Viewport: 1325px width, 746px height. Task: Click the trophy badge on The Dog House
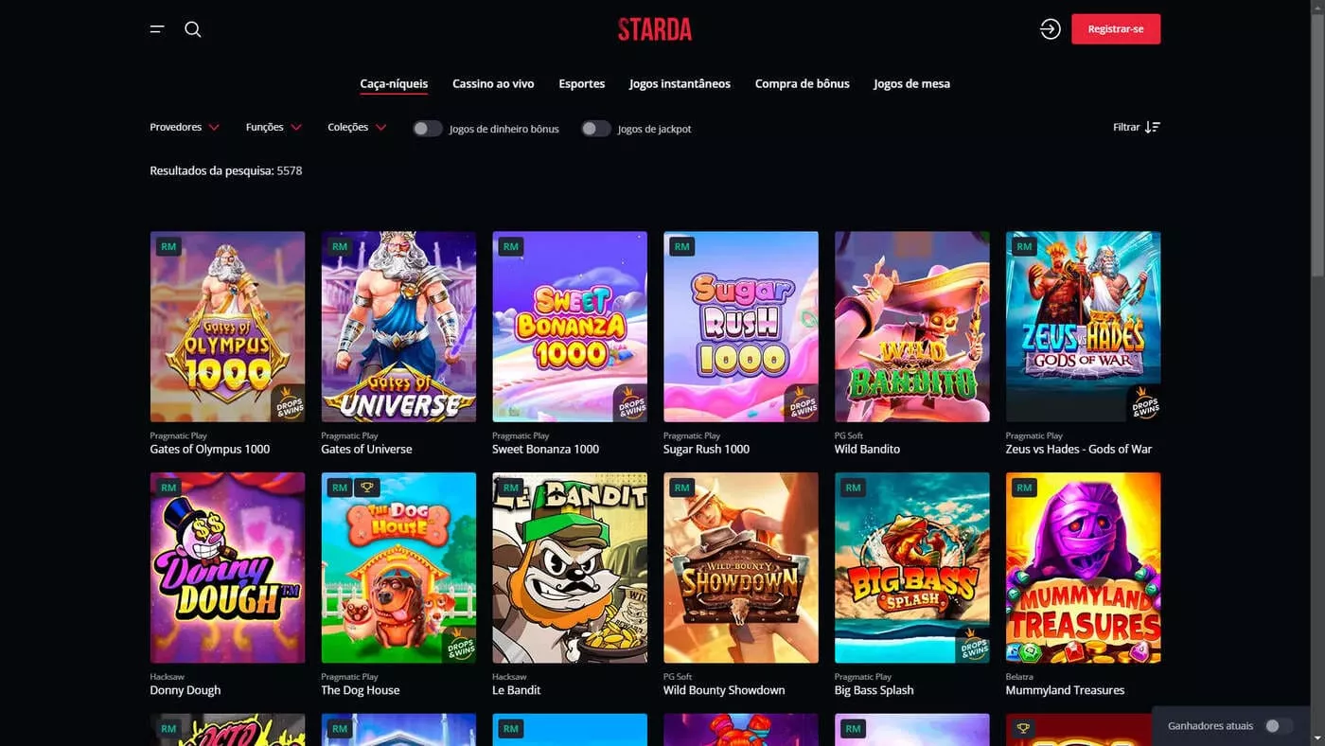pyautogui.click(x=368, y=488)
